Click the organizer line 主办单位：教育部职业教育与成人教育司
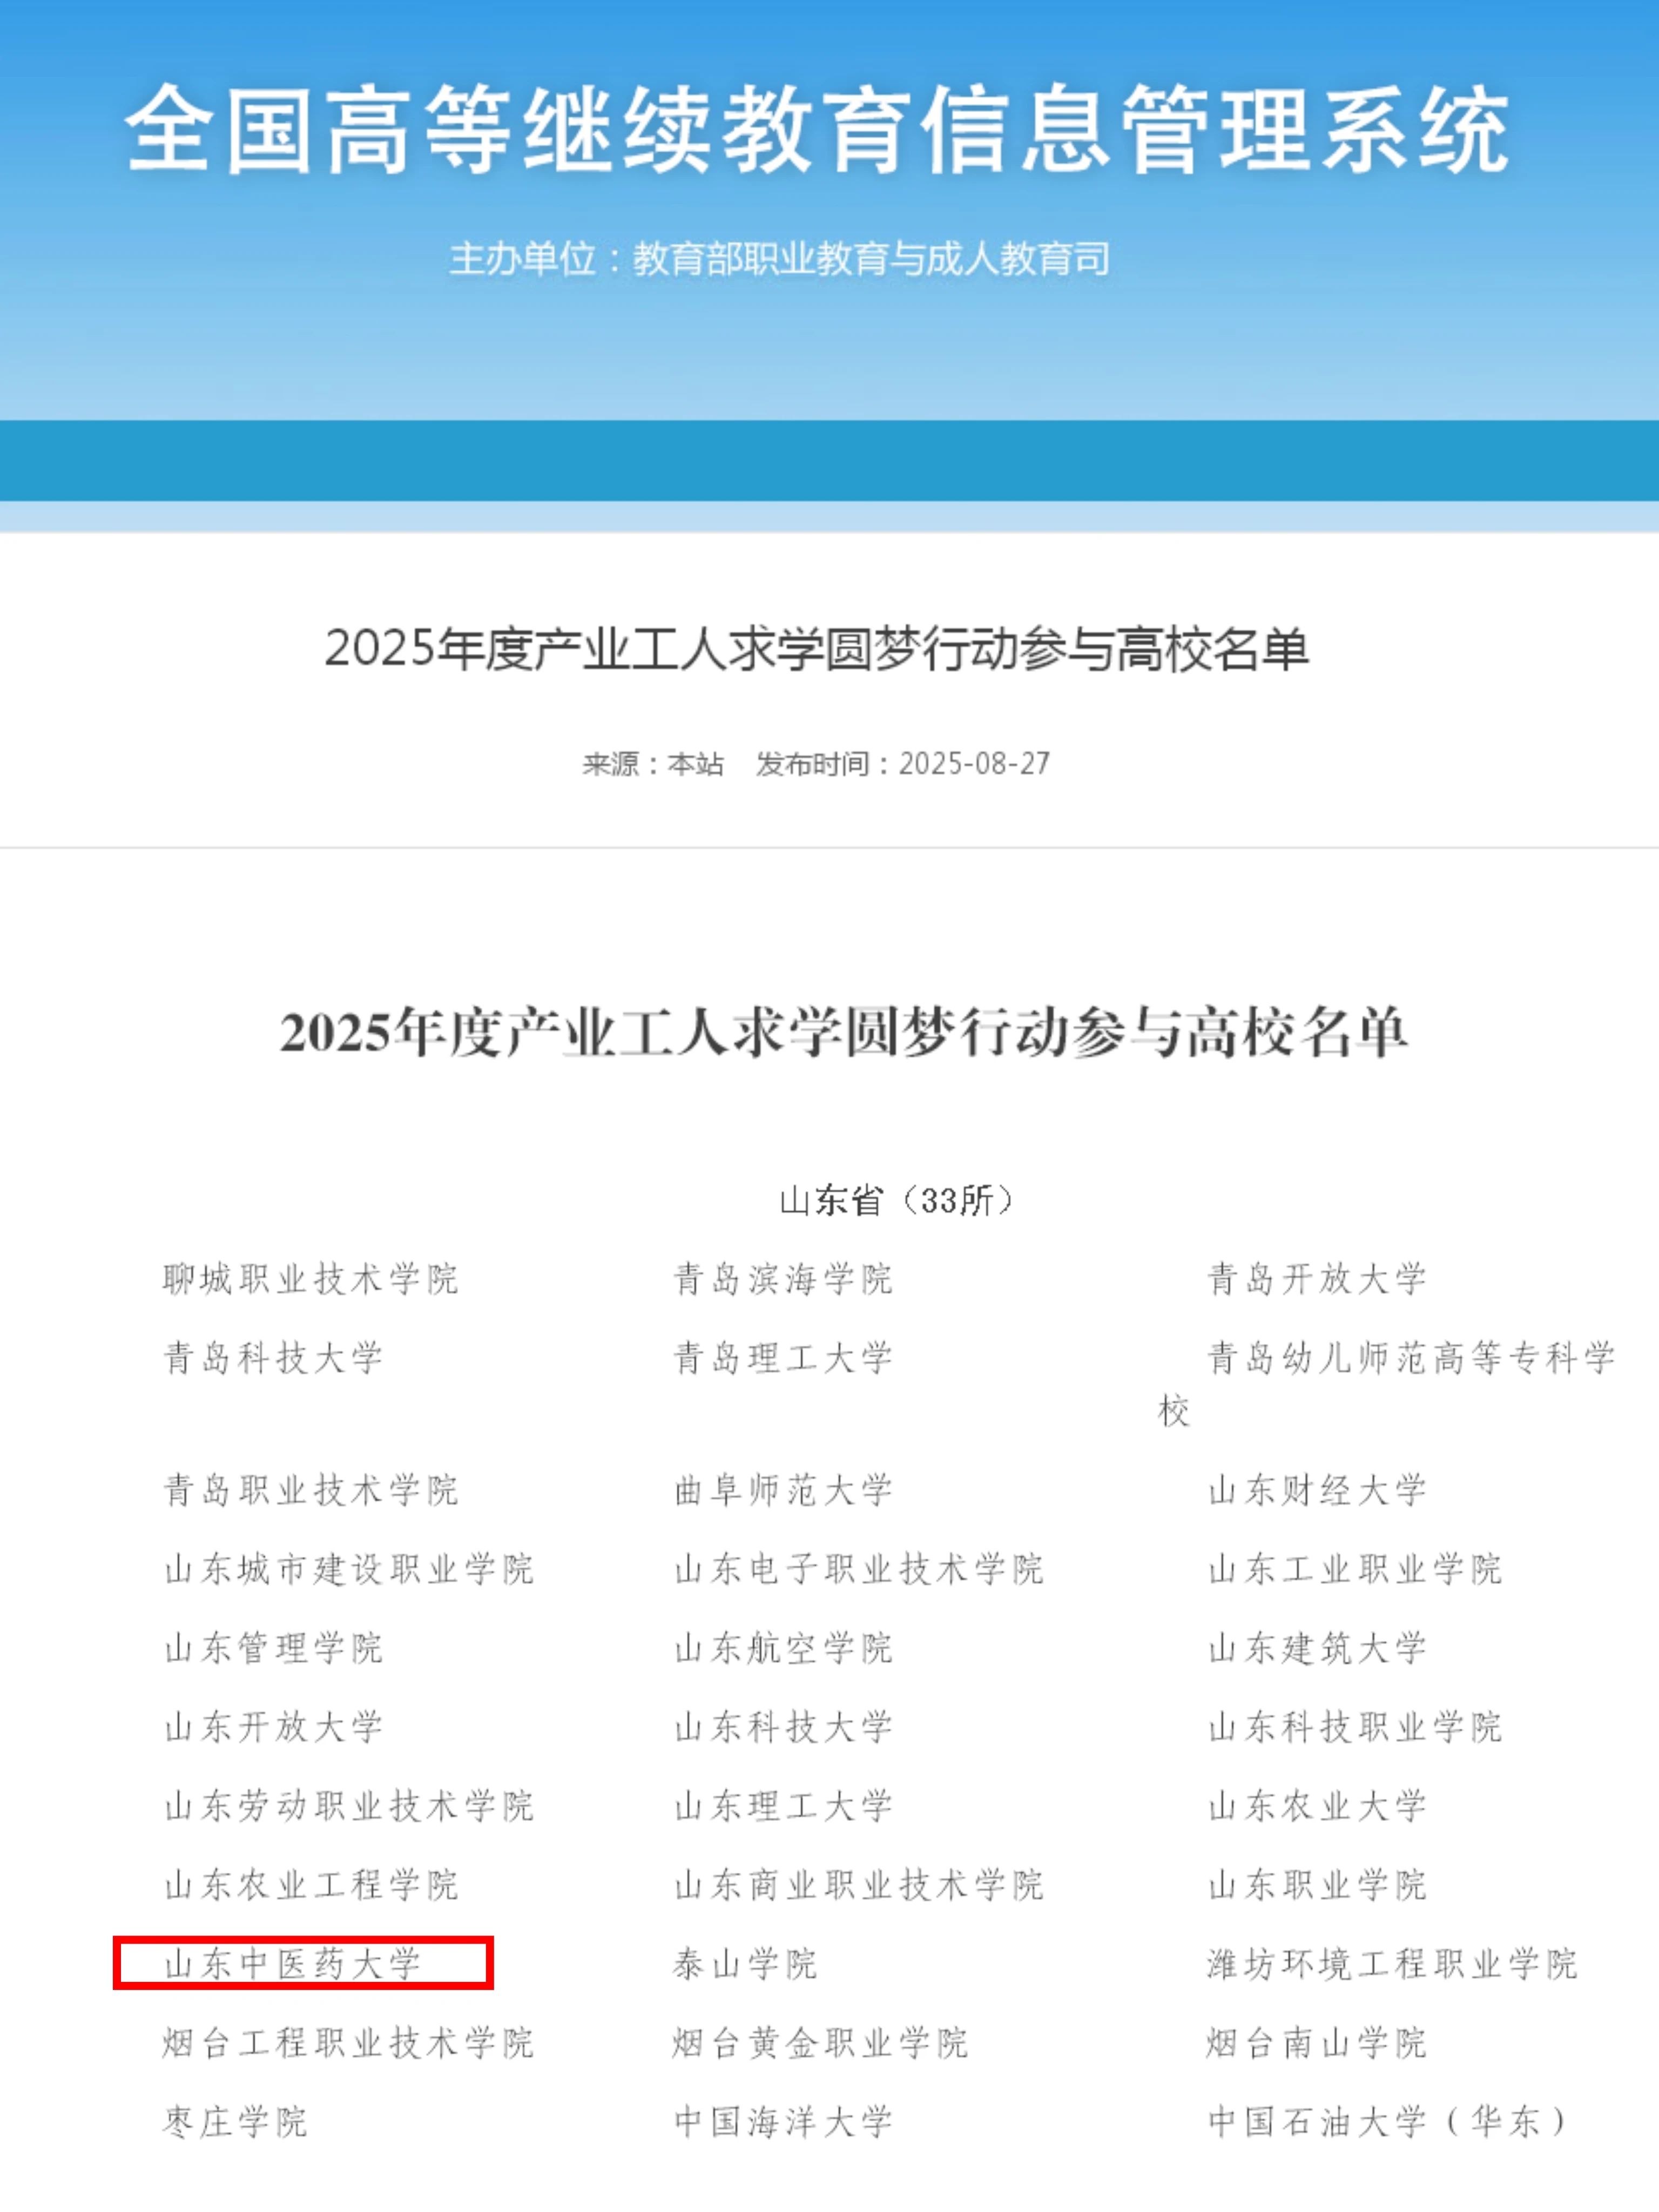The image size is (1659, 2212). (x=780, y=259)
